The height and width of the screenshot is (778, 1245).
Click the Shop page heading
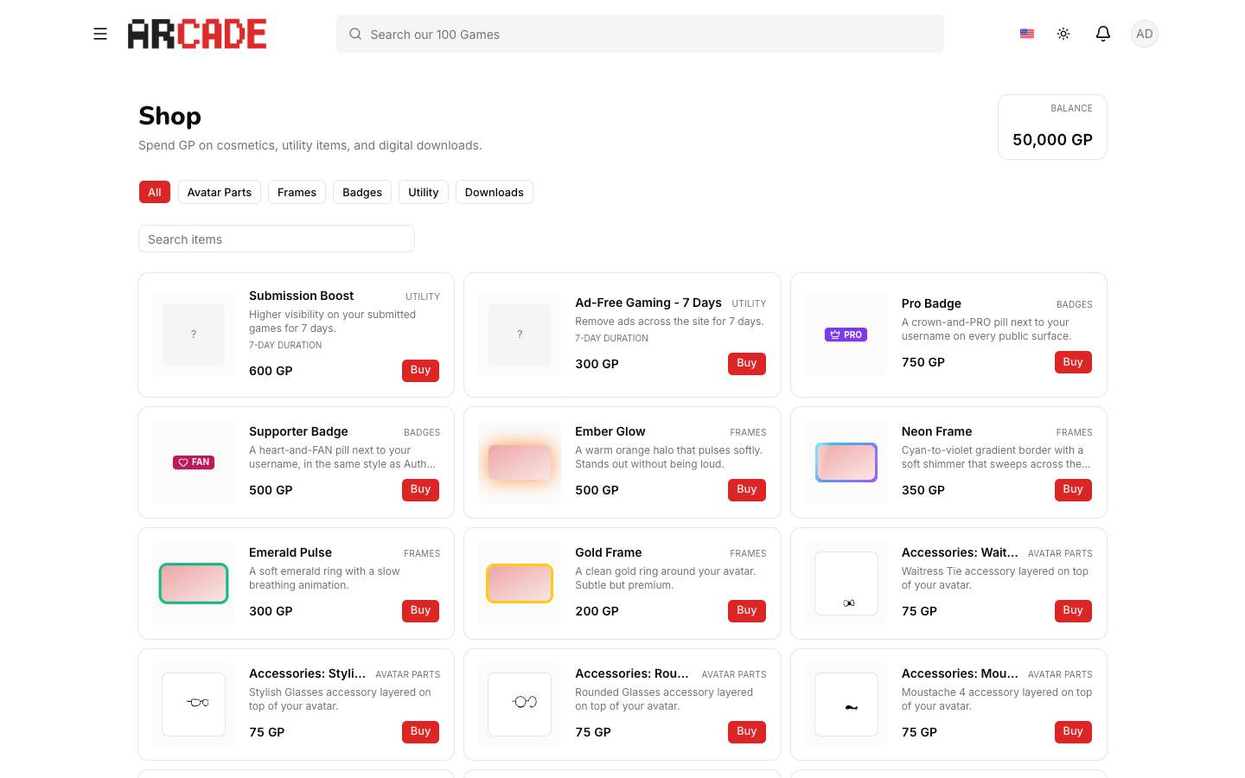tap(170, 116)
